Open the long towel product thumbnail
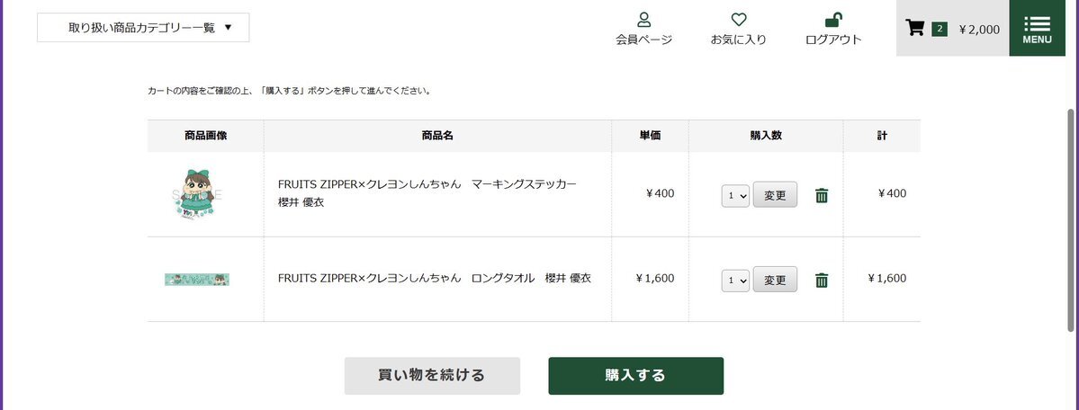1079x410 pixels. click(x=197, y=280)
